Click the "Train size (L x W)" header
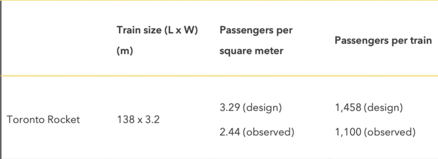The width and height of the screenshot is (438, 159). (157, 30)
